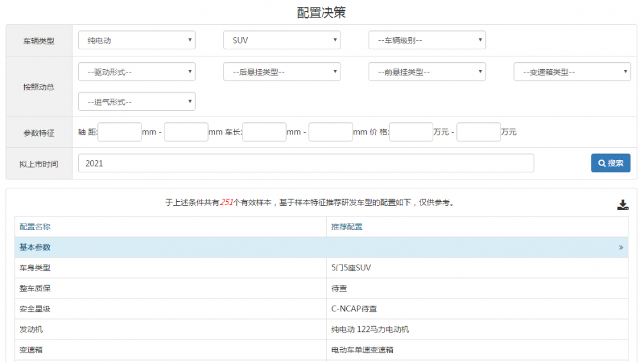Expand the 车辆级别 dropdown
This screenshot has height=362, width=640.
coord(427,40)
